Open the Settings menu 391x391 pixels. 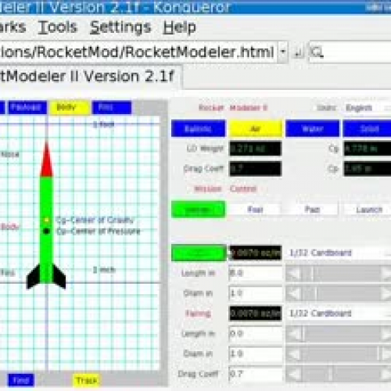pos(120,27)
